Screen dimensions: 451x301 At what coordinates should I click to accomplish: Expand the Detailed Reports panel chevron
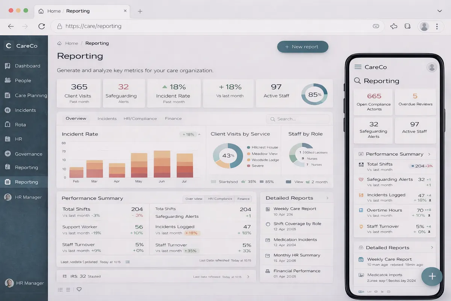(x=328, y=198)
